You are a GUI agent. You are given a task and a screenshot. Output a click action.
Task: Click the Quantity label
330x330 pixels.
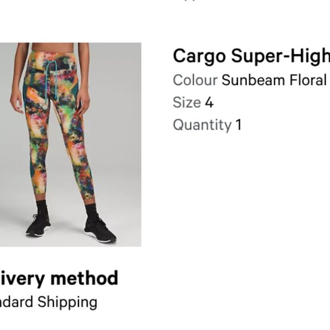202,125
